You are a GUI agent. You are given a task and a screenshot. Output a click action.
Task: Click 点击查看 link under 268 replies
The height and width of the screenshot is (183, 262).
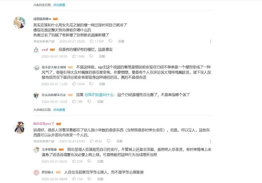click(x=59, y=110)
